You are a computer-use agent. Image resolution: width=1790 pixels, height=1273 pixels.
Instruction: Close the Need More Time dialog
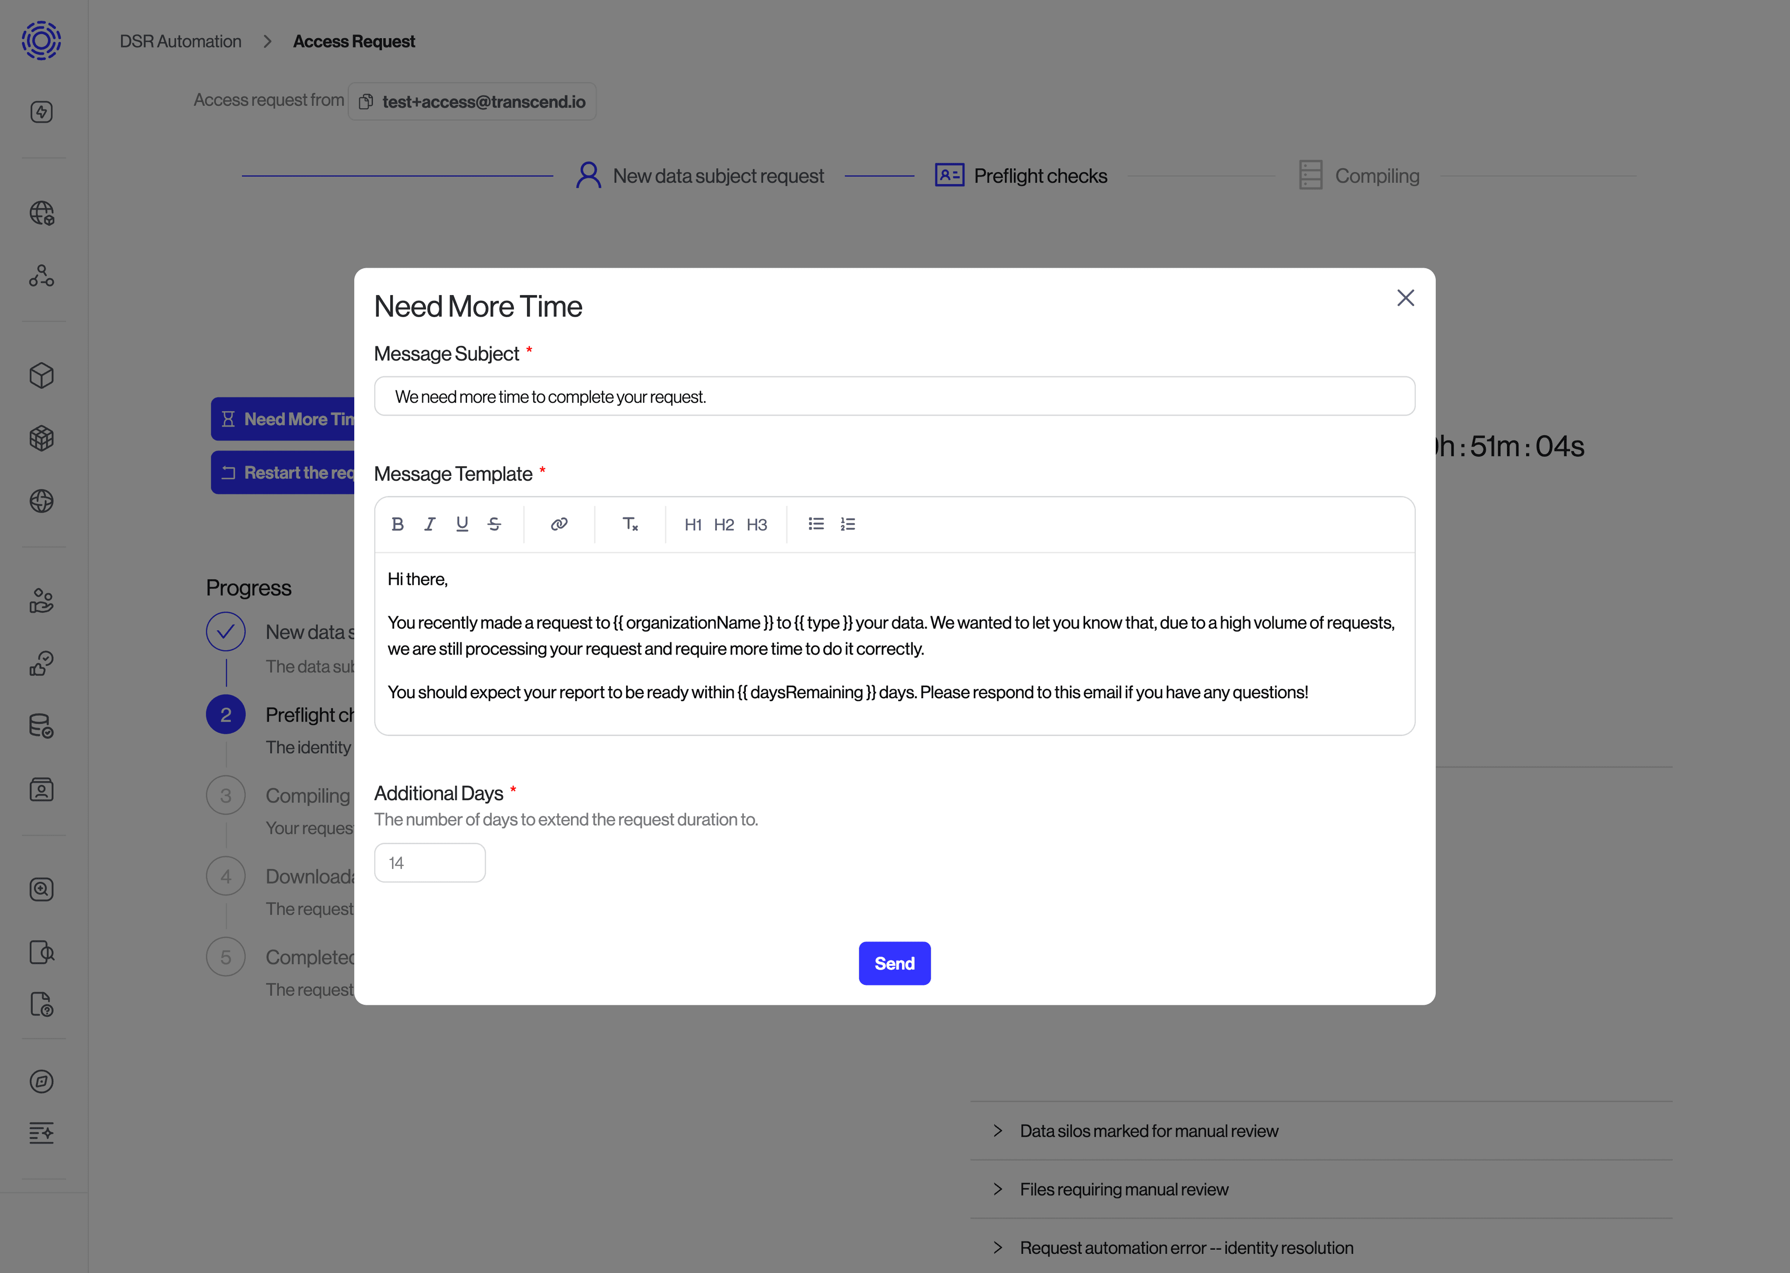pos(1405,298)
